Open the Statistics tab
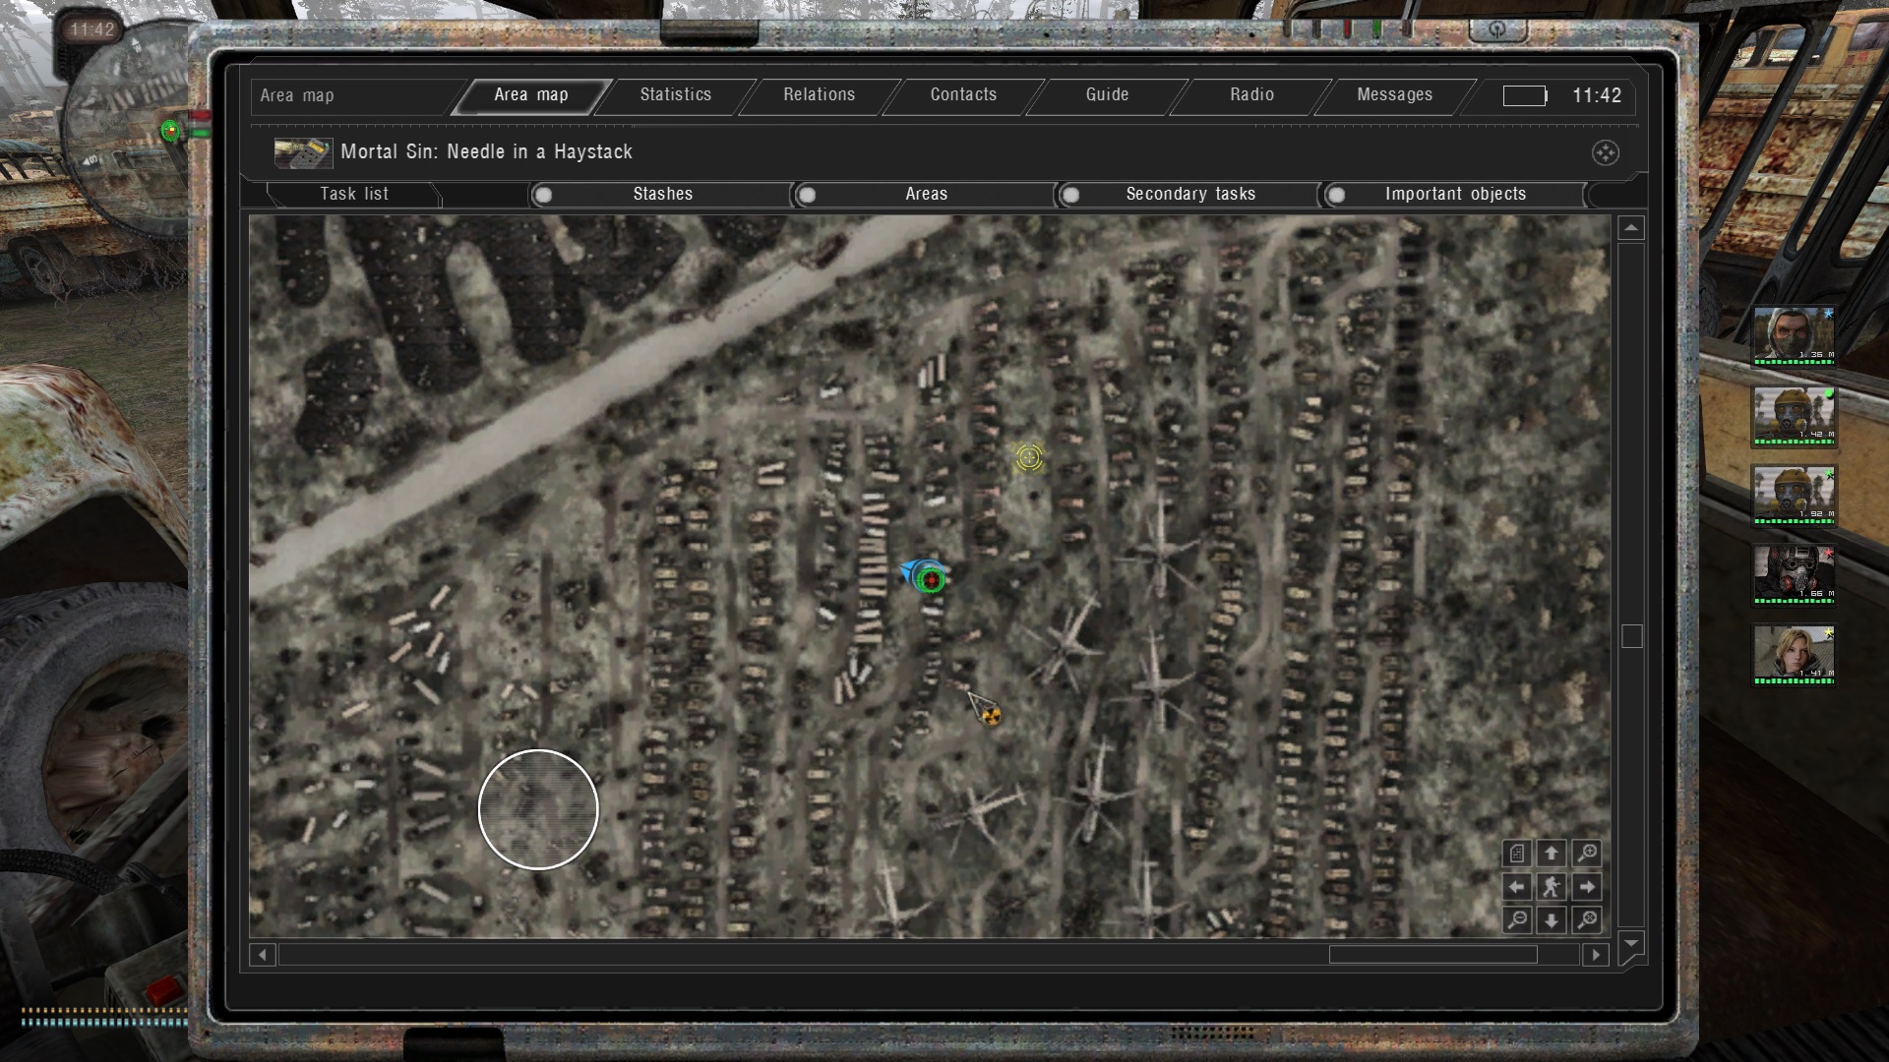 pos(675,95)
